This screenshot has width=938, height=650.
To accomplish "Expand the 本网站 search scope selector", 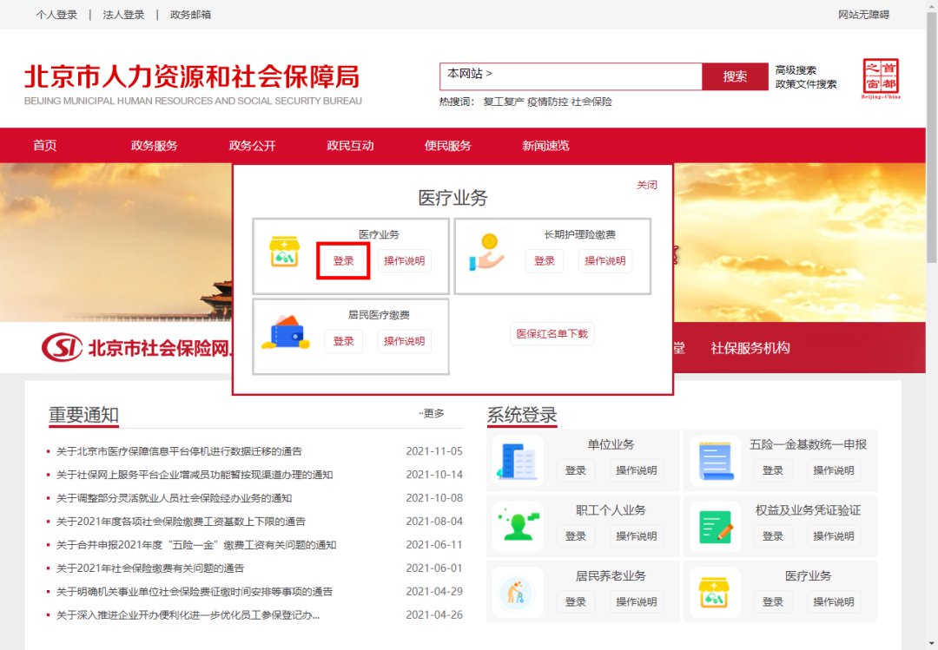I will (470, 75).
